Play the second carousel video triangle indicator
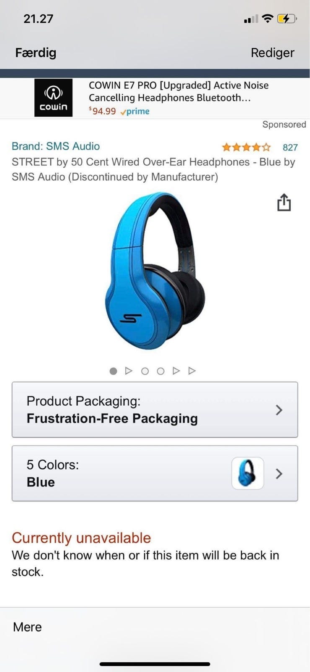This screenshot has height=672, width=310. click(x=129, y=371)
